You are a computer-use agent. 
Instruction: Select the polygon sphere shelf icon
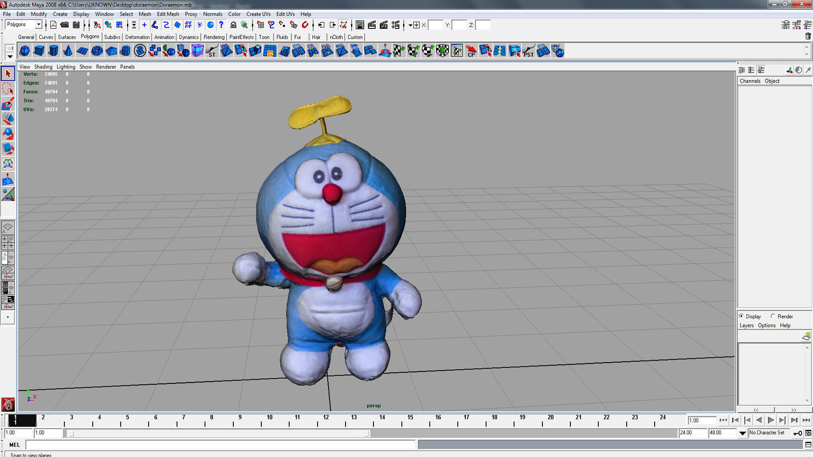(x=25, y=51)
